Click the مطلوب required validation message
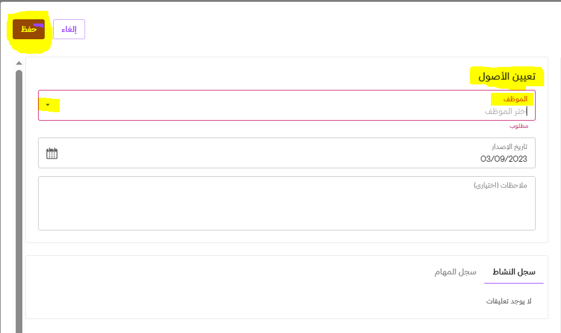This screenshot has width=561, height=333. 519,126
